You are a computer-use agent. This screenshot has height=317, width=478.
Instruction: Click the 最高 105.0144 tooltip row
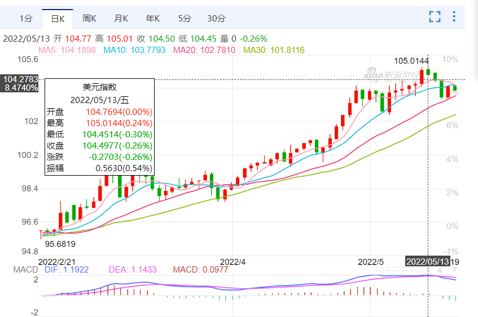click(x=99, y=123)
